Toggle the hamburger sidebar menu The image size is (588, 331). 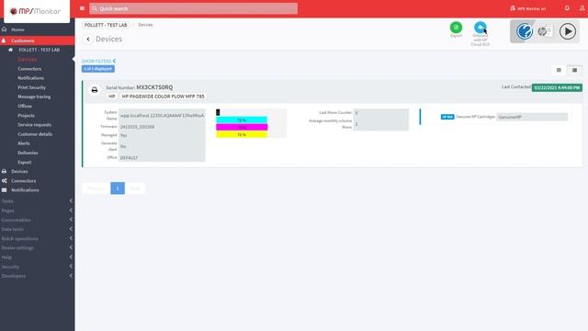tap(82, 8)
